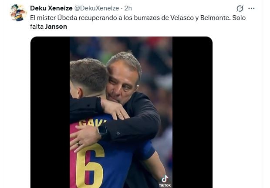Click the bold word Janson in the tweet

coord(57,27)
